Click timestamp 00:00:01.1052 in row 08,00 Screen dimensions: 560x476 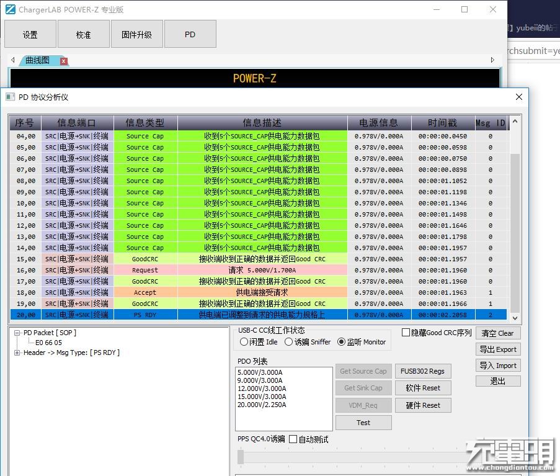click(x=443, y=181)
